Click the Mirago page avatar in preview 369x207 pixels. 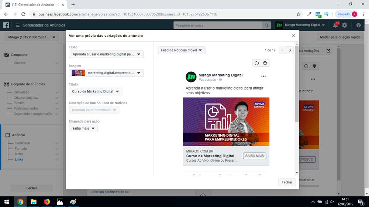coord(191,77)
